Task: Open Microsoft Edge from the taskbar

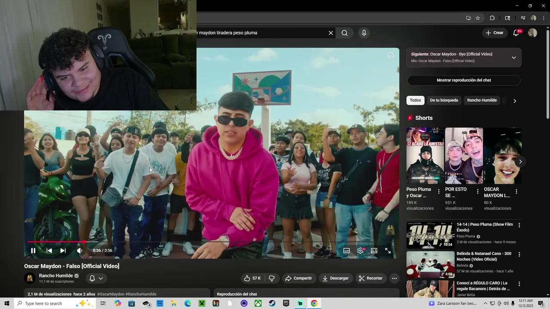Action: [x=188, y=303]
